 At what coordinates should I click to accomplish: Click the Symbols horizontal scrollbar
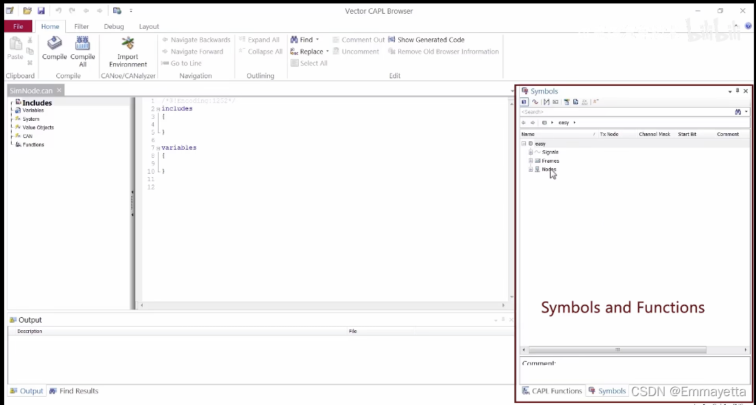(617, 350)
